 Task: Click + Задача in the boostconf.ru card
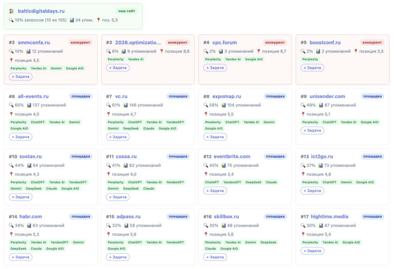pyautogui.click(x=312, y=68)
